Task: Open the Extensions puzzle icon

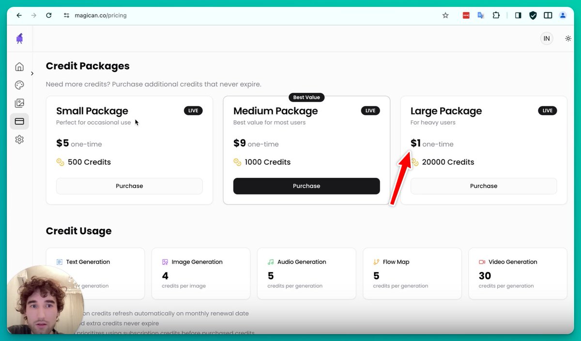Action: (x=496, y=15)
